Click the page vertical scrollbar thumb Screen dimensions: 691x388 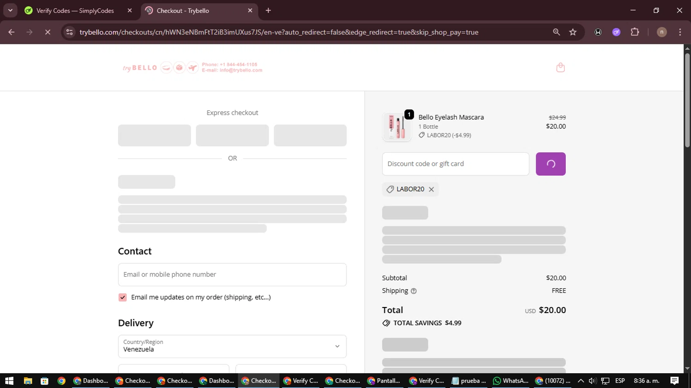[687, 100]
